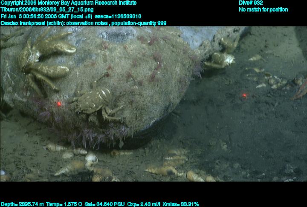Click the 'observation notes' annotation text
Viewport: 307px width, 207px height.
87,23
